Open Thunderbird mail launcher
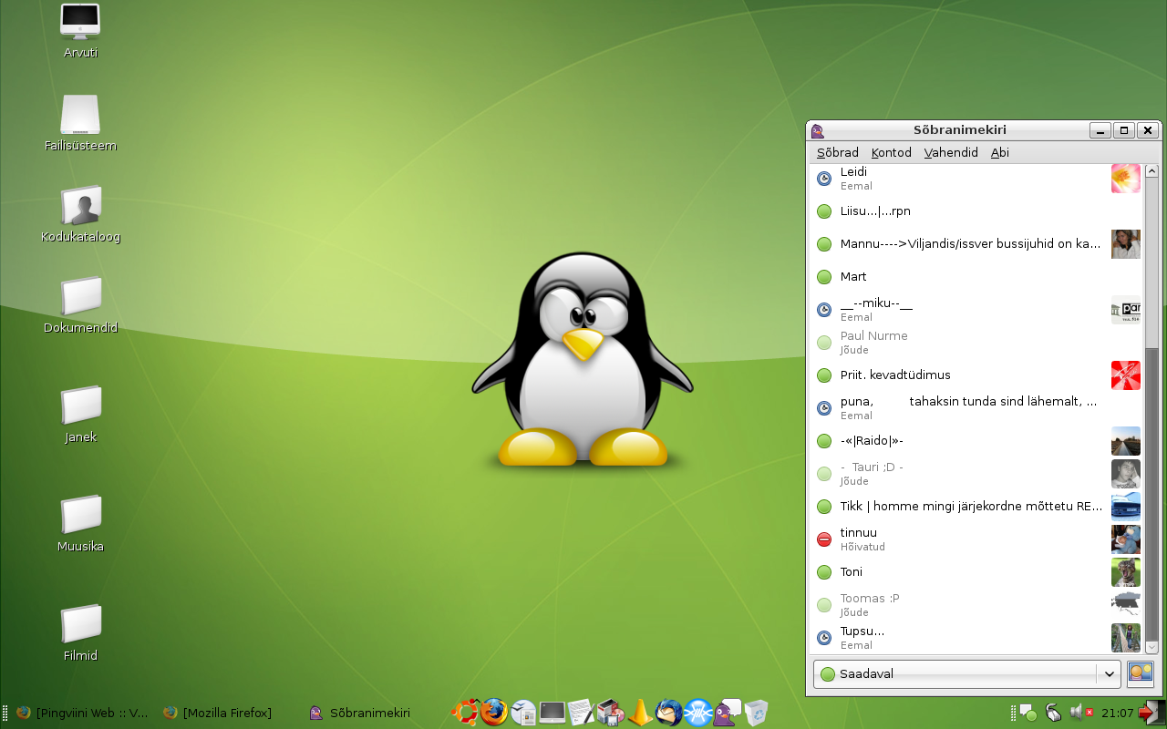This screenshot has height=729, width=1167. coord(669,713)
